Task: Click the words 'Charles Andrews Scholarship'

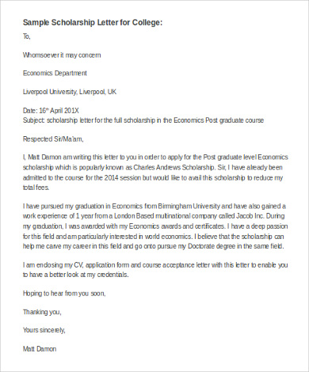Action: [174, 168]
